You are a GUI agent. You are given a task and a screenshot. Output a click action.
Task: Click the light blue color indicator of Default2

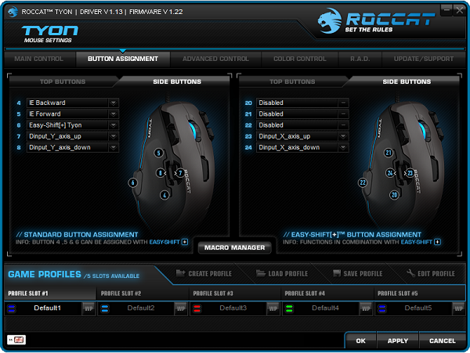105,308
